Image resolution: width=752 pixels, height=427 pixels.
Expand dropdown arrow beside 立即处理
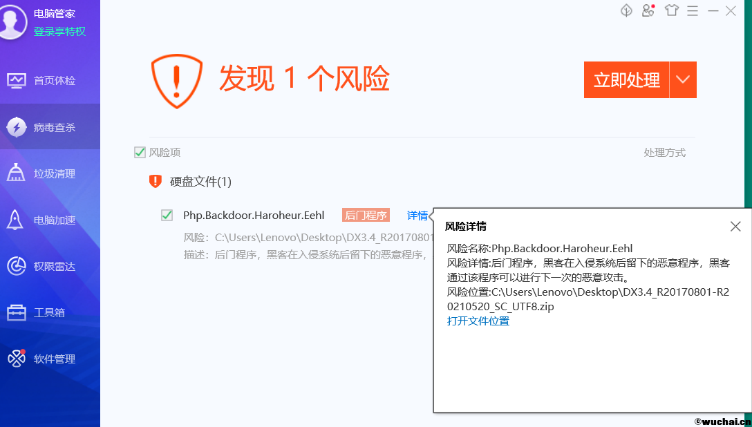pos(683,79)
